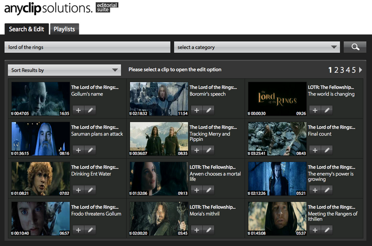Select Drinking Ent Water thumbnail
This screenshot has width=372, height=246.
click(40, 179)
